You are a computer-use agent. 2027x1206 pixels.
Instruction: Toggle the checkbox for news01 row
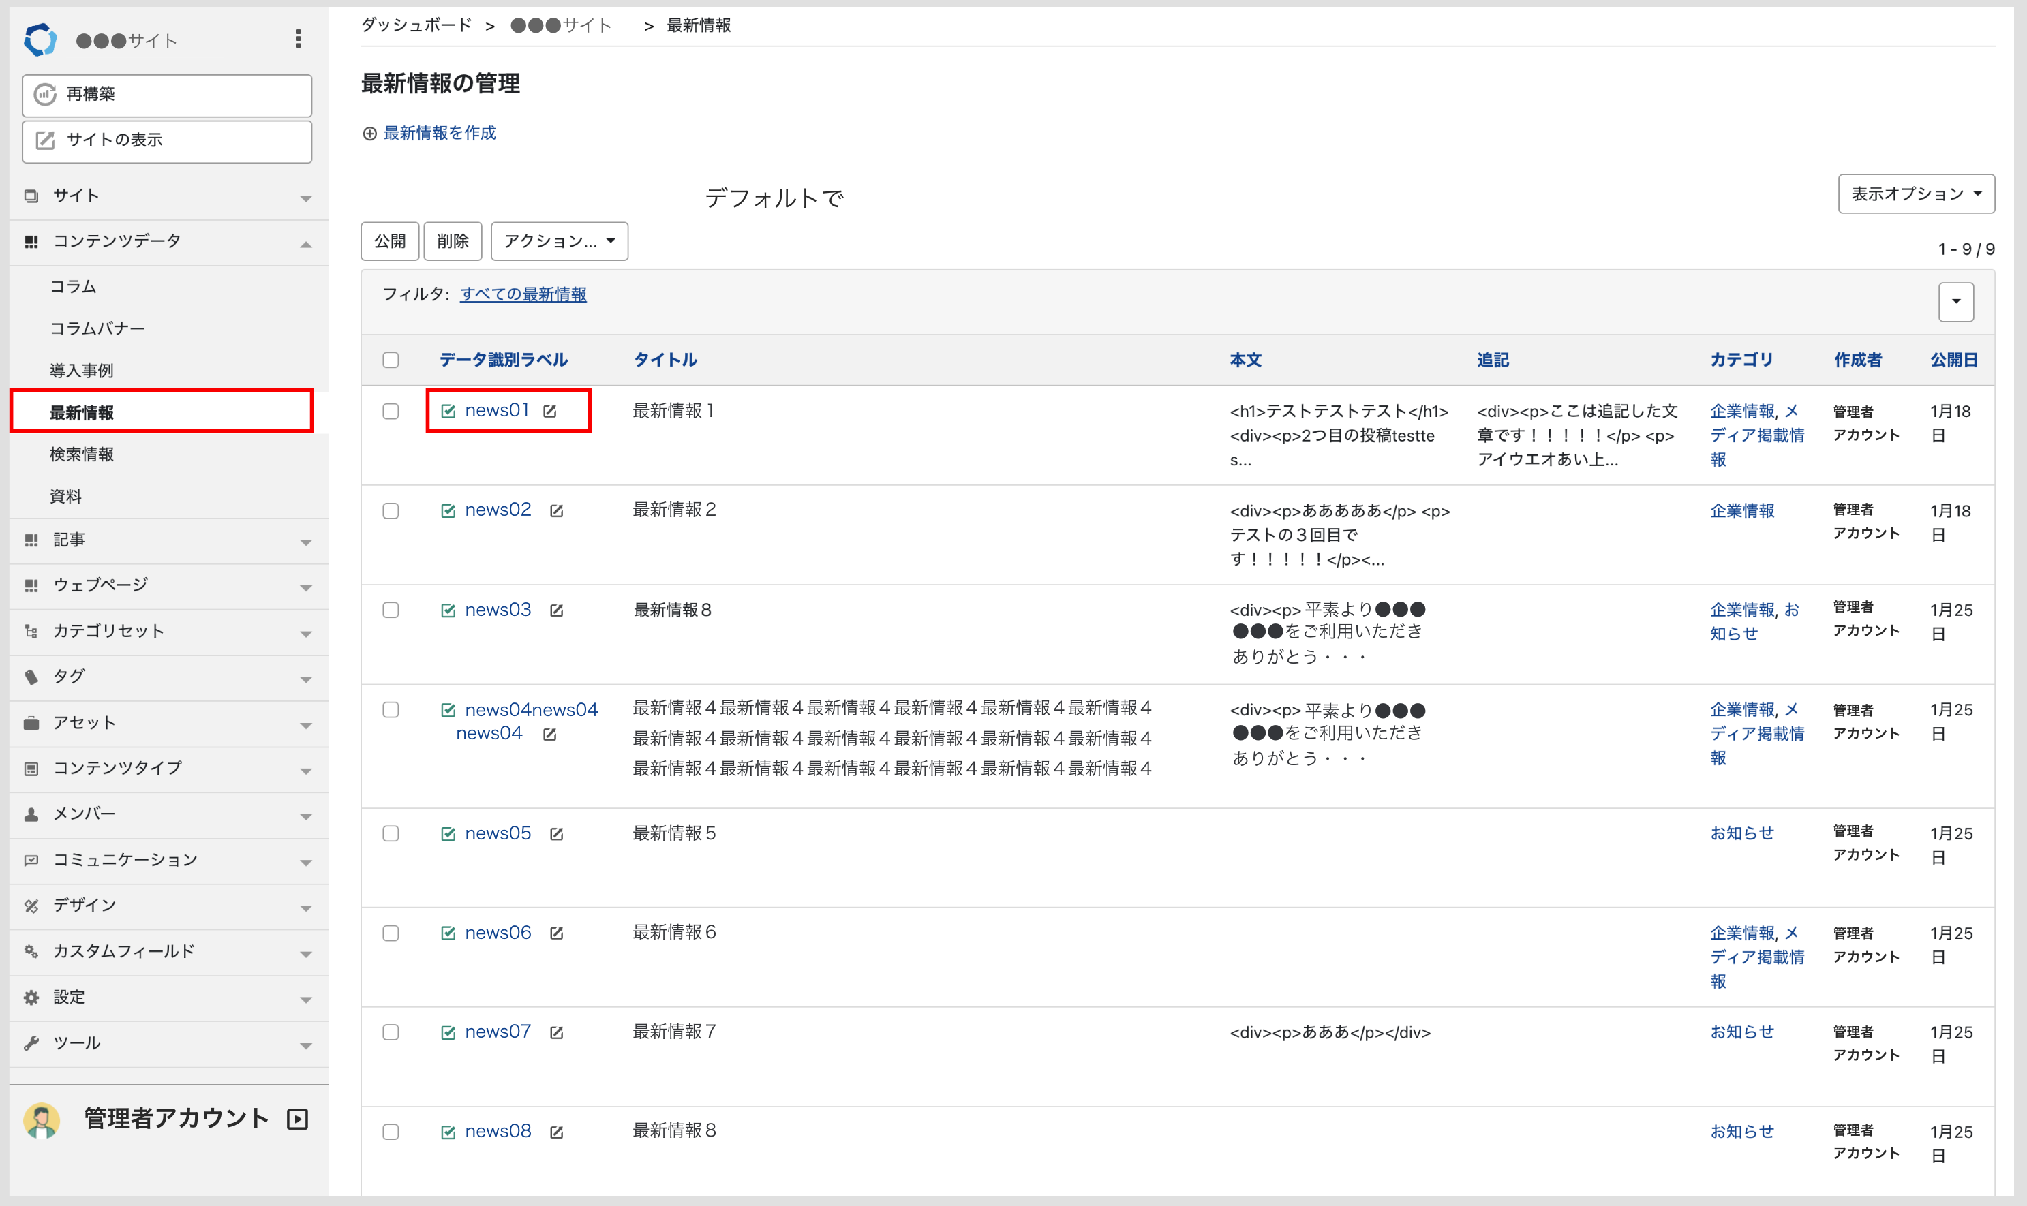(x=392, y=412)
